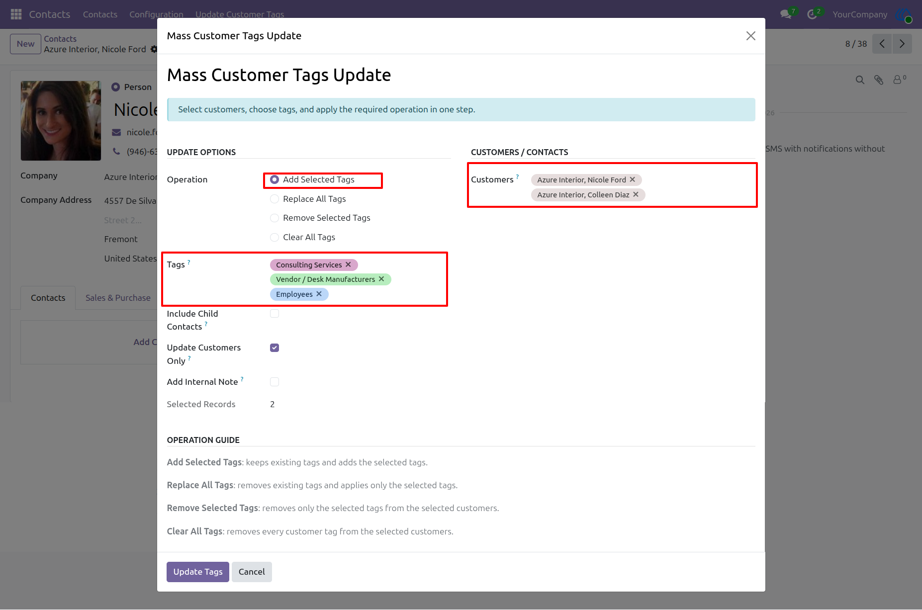Click Cancel button

[x=252, y=572]
